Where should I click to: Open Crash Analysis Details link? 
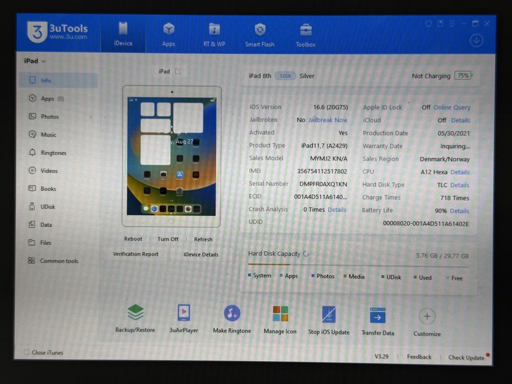click(336, 210)
